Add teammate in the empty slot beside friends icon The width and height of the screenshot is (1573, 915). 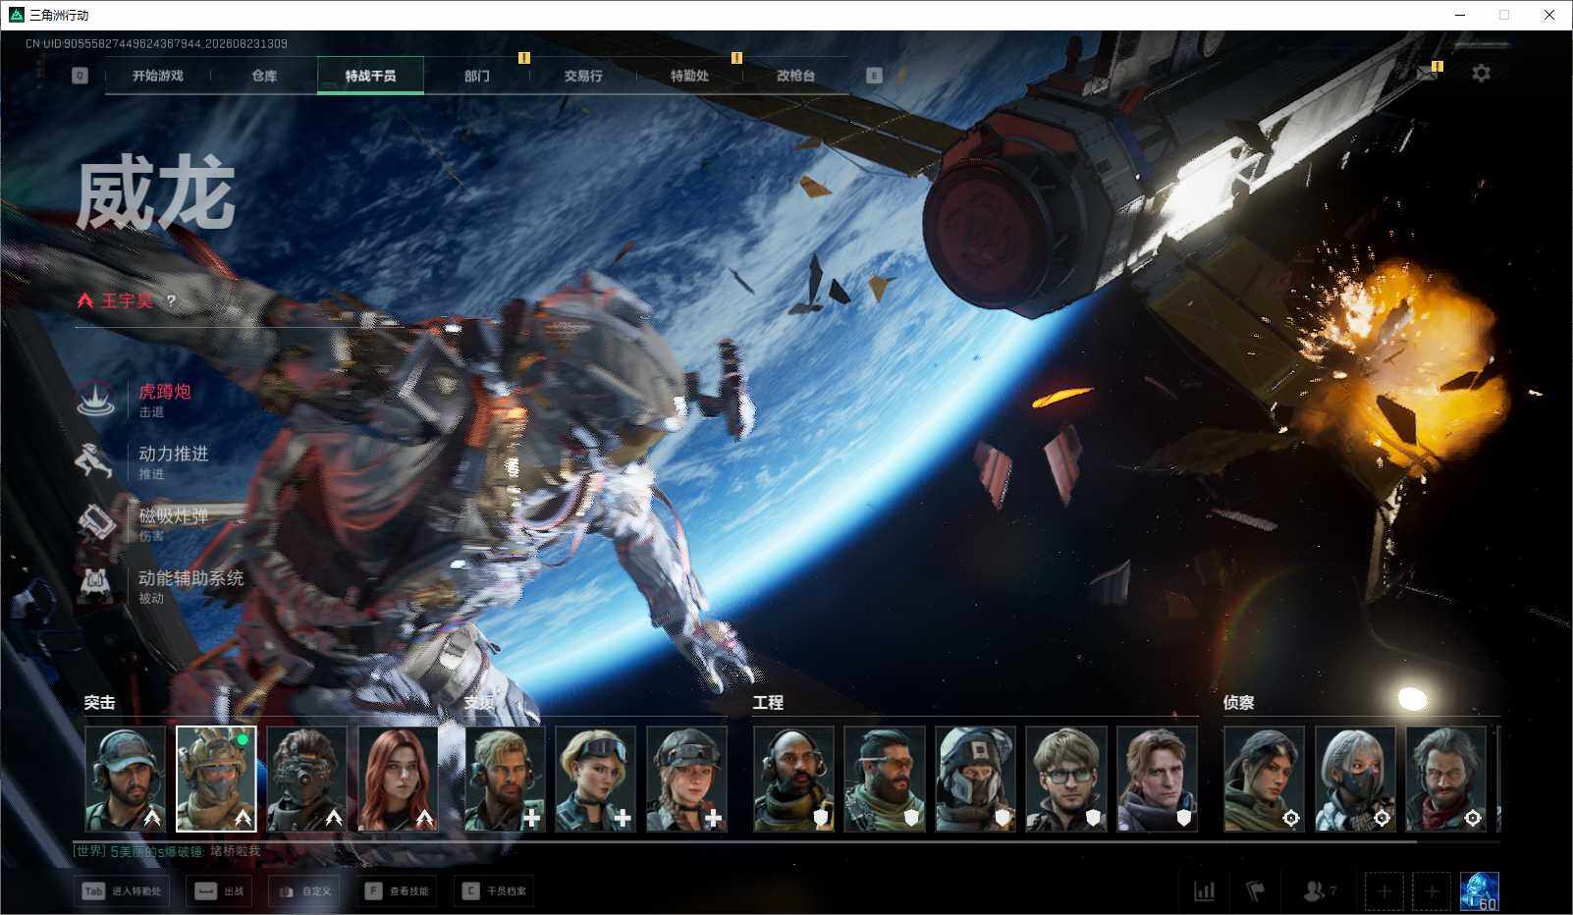(1383, 891)
